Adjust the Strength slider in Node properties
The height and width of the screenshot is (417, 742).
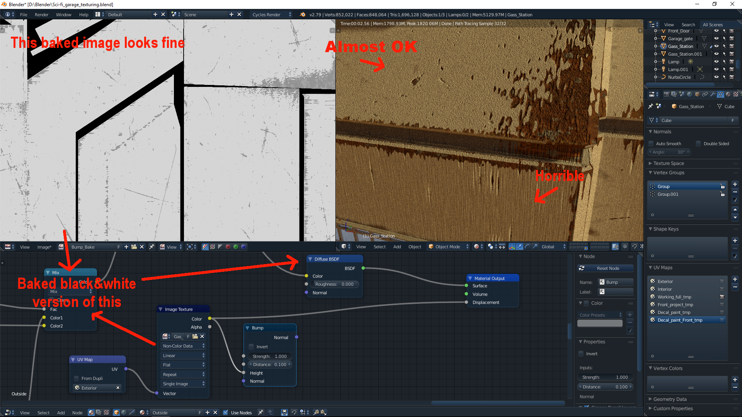(x=606, y=377)
